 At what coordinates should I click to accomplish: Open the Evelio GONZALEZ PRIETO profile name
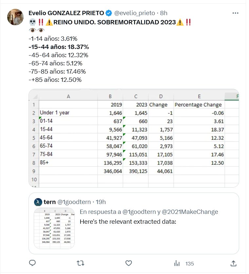click(66, 13)
